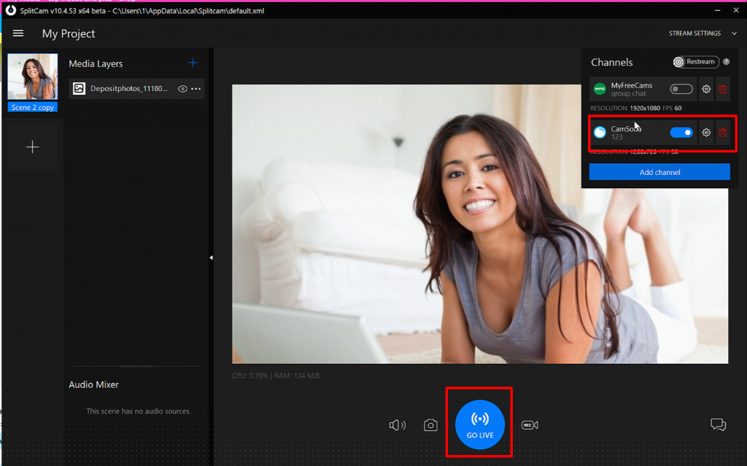Click the Audio Mixer heading
The image size is (747, 466).
(x=94, y=384)
